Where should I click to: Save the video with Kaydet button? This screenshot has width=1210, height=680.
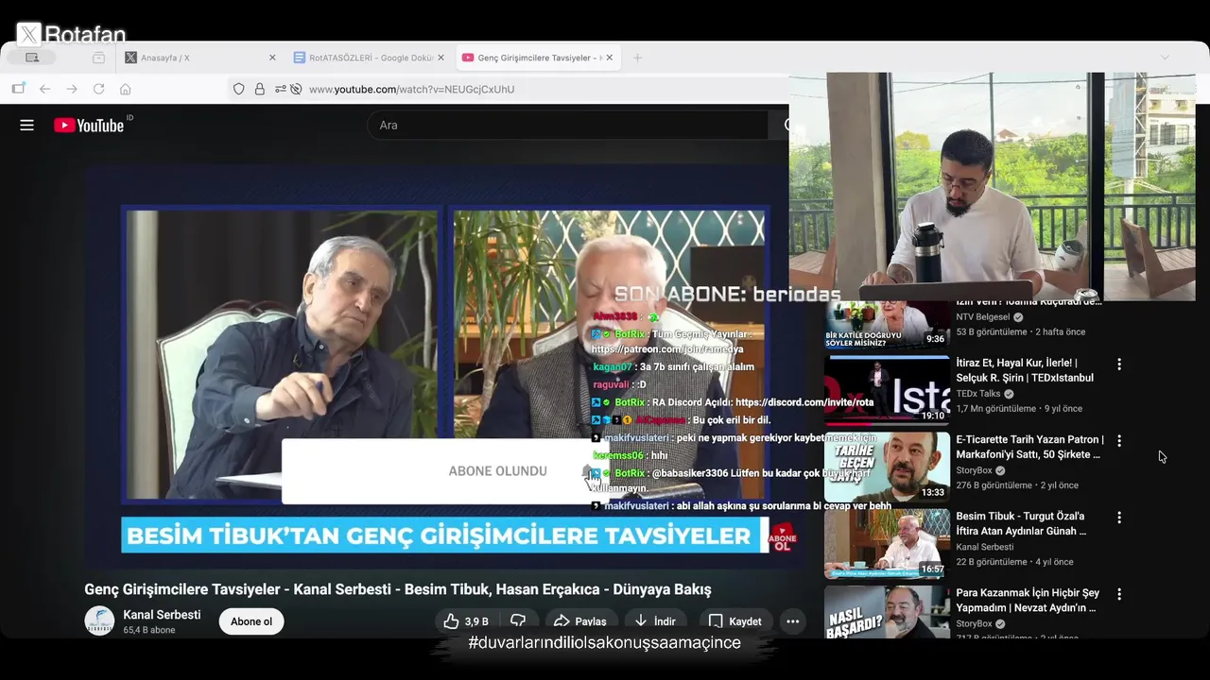click(735, 621)
